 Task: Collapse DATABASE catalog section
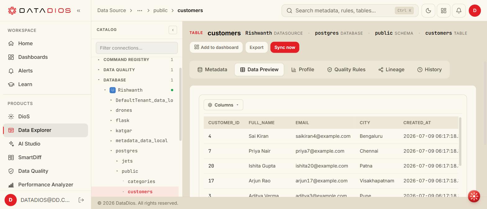(x=99, y=80)
